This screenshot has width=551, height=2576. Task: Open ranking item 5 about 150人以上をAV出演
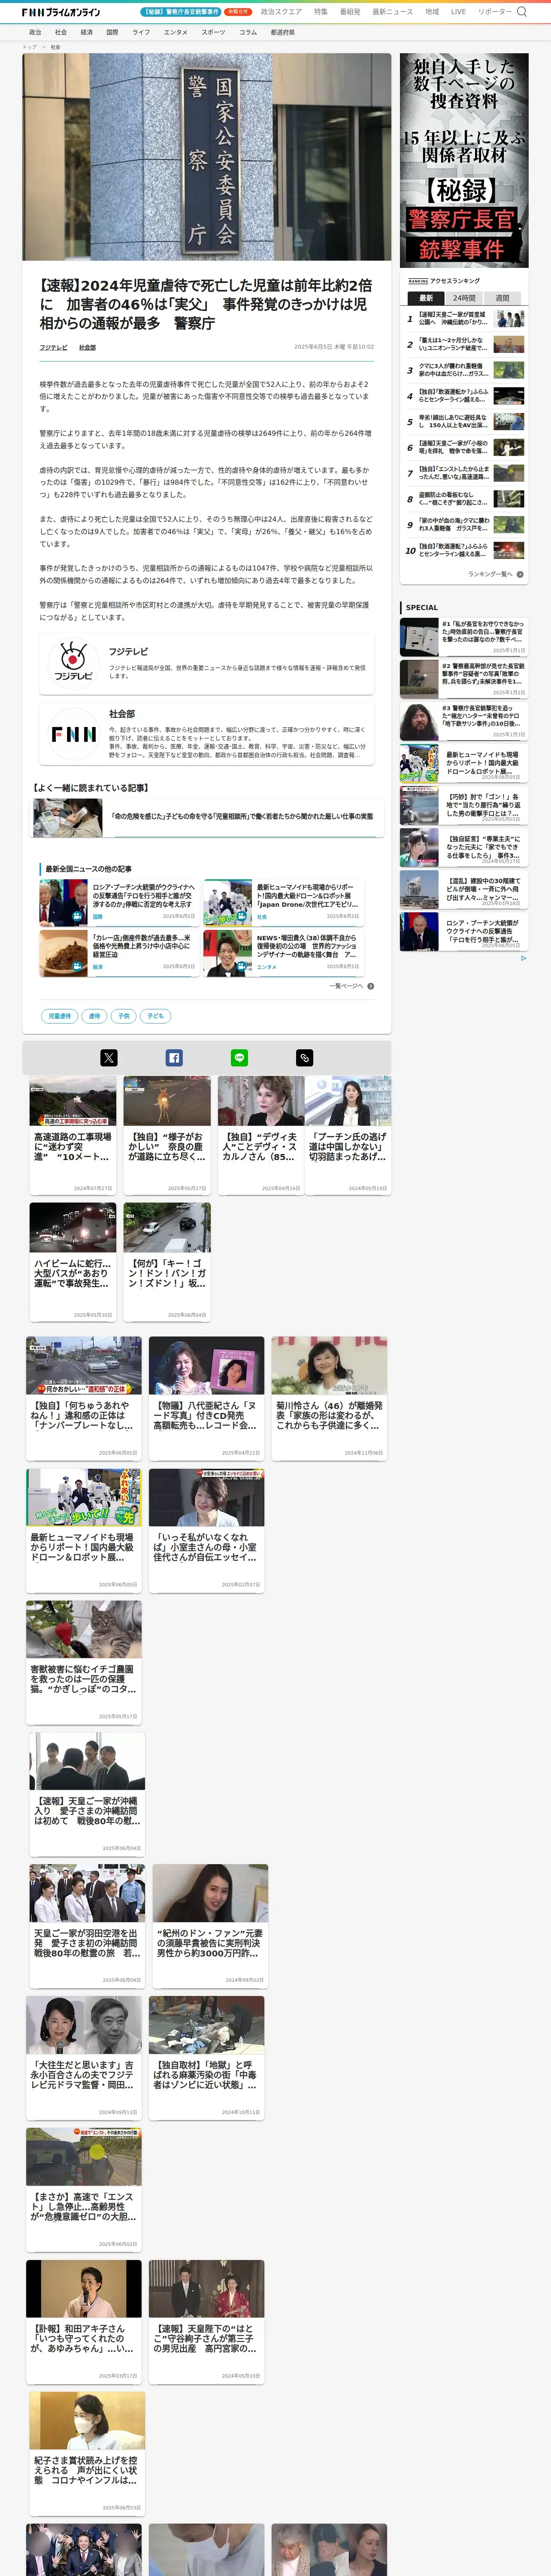[464, 422]
